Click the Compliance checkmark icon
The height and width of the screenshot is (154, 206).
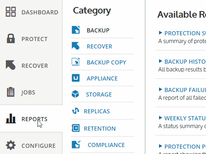point(76,145)
